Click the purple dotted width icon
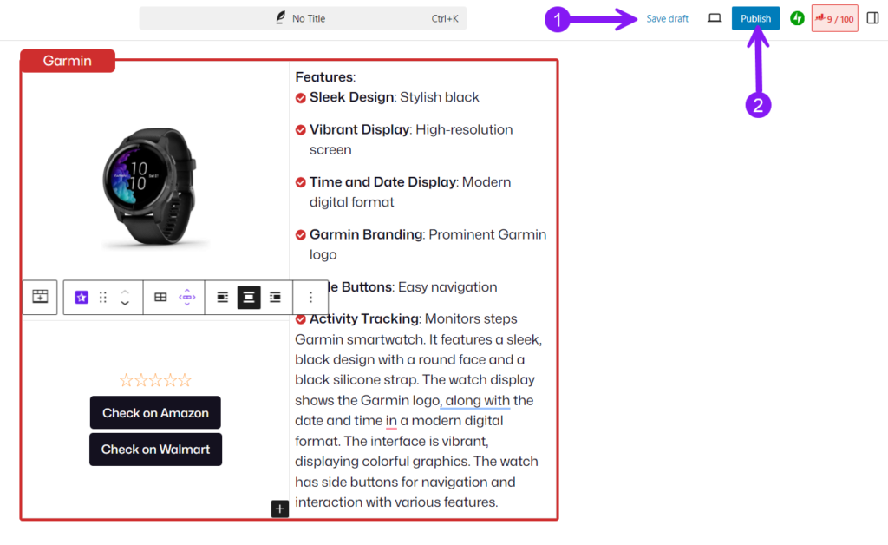This screenshot has width=888, height=545. 187,298
